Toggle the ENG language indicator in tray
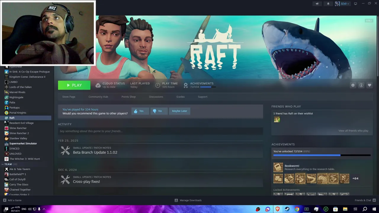The height and width of the screenshot is (213, 379). coord(24,209)
